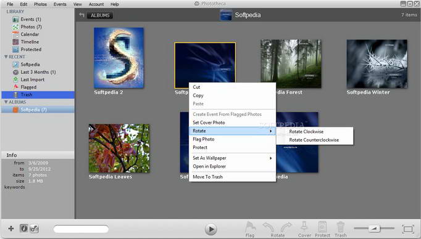The height and width of the screenshot is (239, 421).
Task: Select the Softpedia 2 thumbnail
Action: point(119,58)
